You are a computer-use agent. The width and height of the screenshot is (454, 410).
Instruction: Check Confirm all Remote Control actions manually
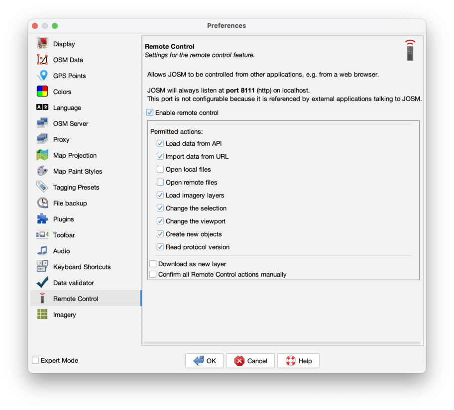[153, 274]
